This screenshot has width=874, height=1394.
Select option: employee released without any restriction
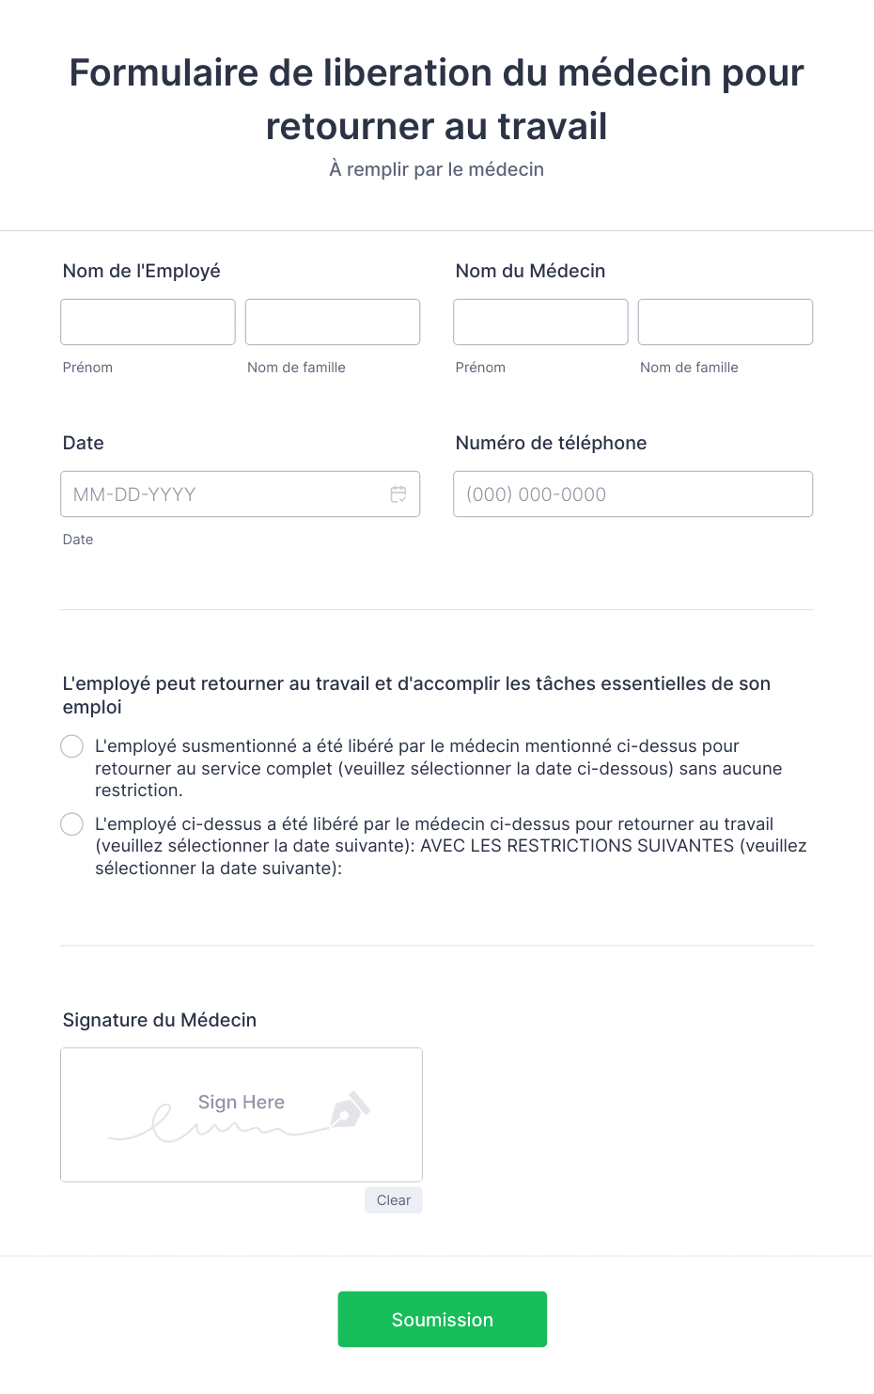pyautogui.click(x=71, y=746)
